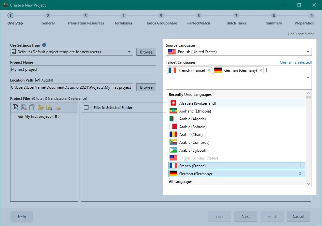Remove German (Germany) target language tag

coord(261,70)
